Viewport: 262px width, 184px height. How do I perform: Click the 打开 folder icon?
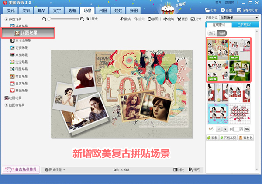tap(207, 10)
